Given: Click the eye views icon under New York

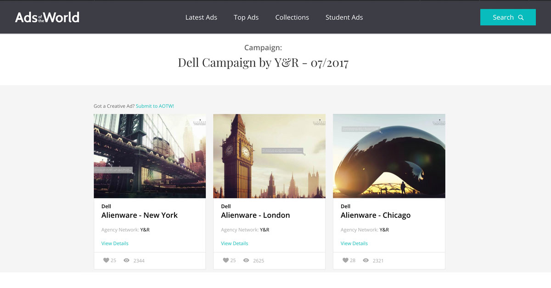Looking at the screenshot, I should click(127, 260).
